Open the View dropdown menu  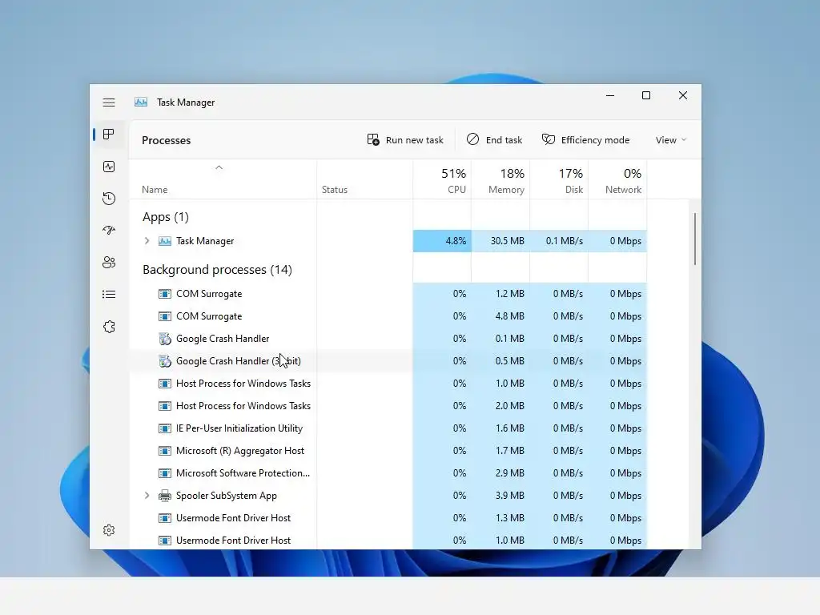coord(671,139)
